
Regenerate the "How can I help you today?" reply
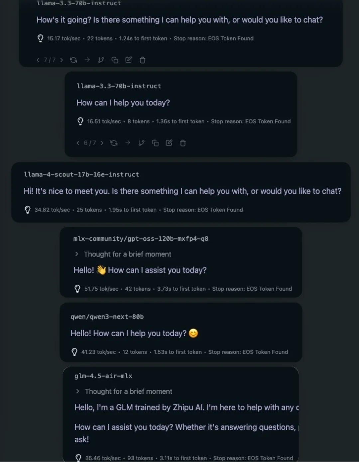[114, 143]
